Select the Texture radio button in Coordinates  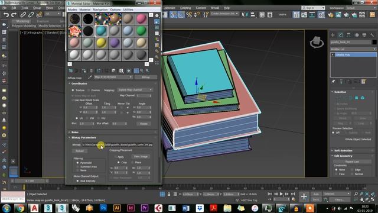coord(73,90)
